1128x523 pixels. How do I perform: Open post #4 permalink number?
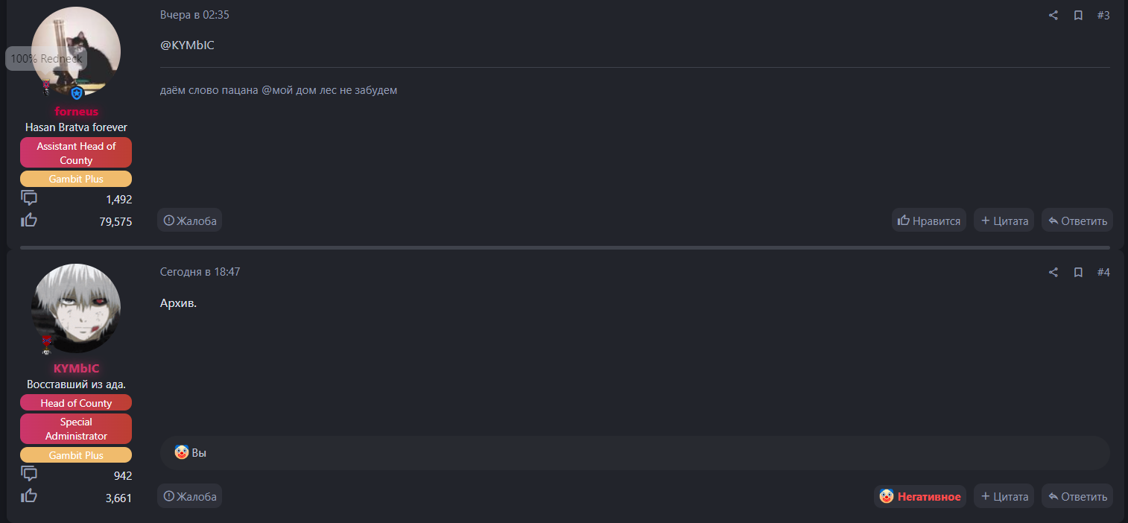point(1103,273)
